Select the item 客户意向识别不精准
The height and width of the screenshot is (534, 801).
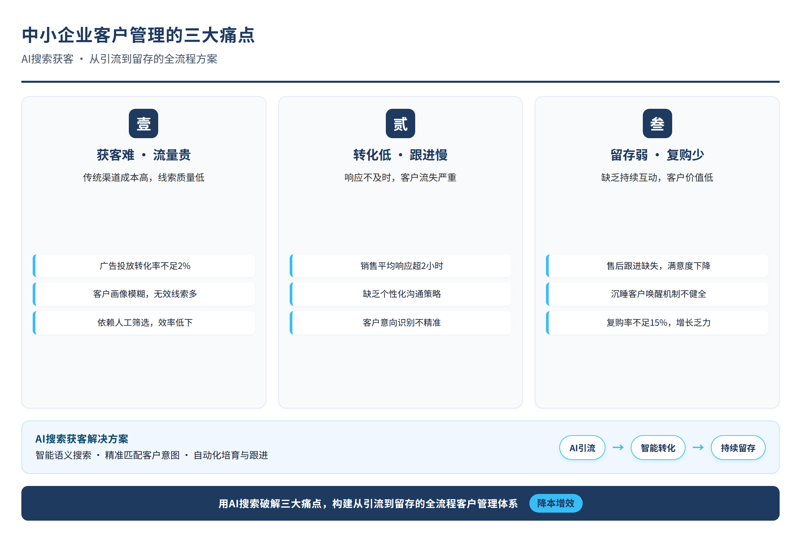coord(400,322)
